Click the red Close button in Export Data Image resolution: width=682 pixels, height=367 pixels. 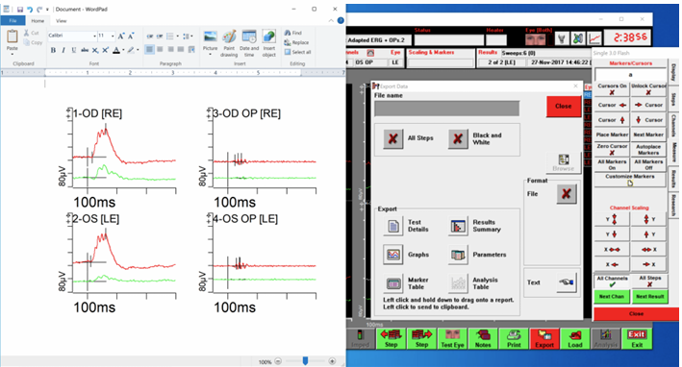click(564, 106)
